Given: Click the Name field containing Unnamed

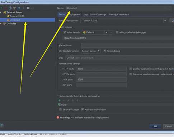Looking at the screenshot, I should [x=119, y=8].
